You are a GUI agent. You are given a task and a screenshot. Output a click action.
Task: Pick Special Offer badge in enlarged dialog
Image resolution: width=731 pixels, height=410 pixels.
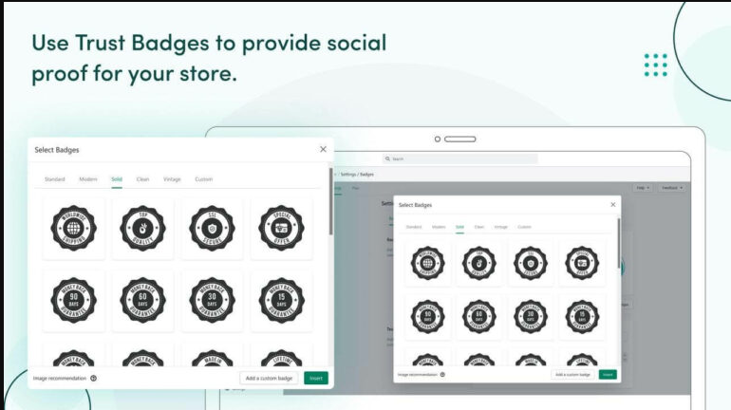point(282,229)
